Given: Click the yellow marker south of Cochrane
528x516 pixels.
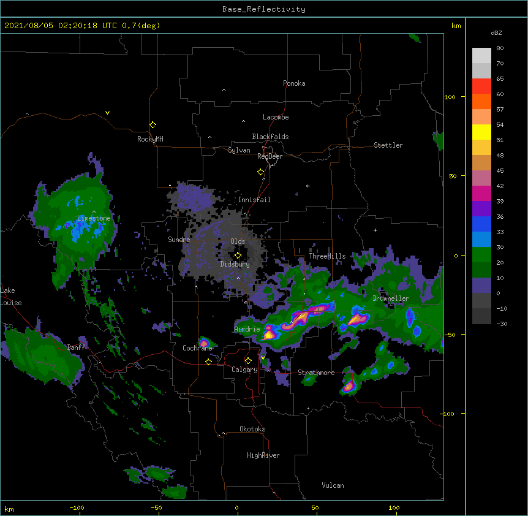Looking at the screenshot, I should click(x=208, y=362).
